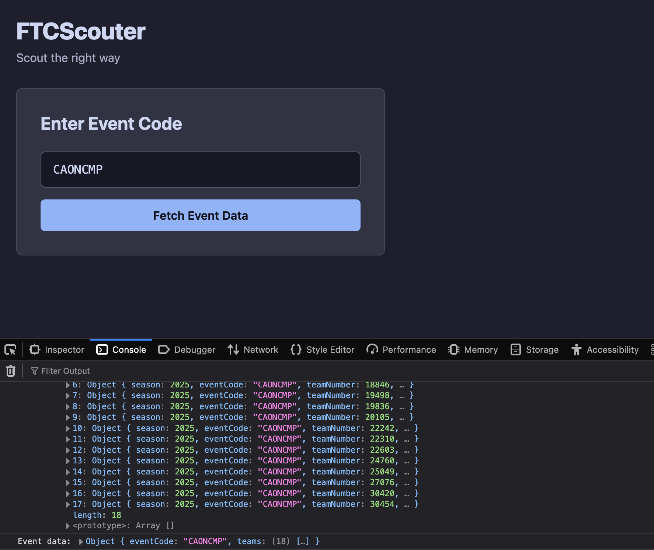Viewport: 654px width, 550px height.
Task: Click the element picker icon
Action: point(10,349)
